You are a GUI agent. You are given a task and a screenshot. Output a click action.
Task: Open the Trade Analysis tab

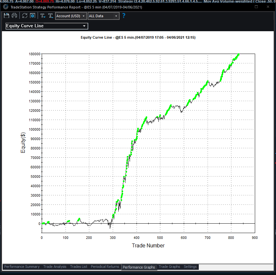55,267
